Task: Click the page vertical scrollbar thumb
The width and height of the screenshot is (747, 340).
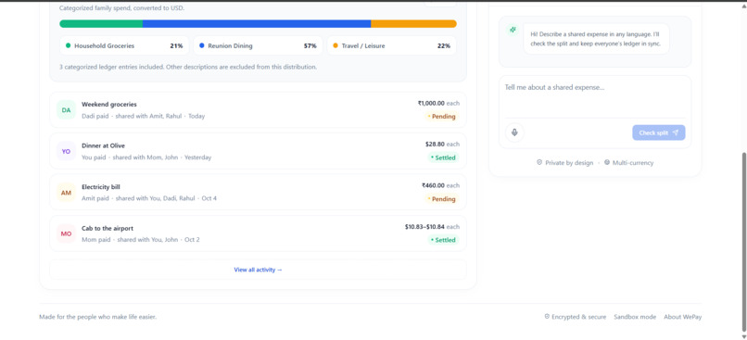Action: tap(743, 241)
